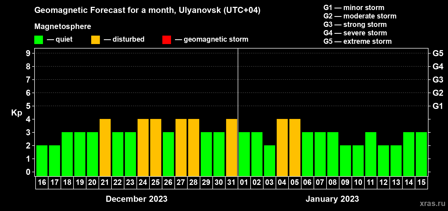The width and height of the screenshot is (448, 211).
Task: Click the 'G4 — severe storm' legend line
Action: (355, 33)
